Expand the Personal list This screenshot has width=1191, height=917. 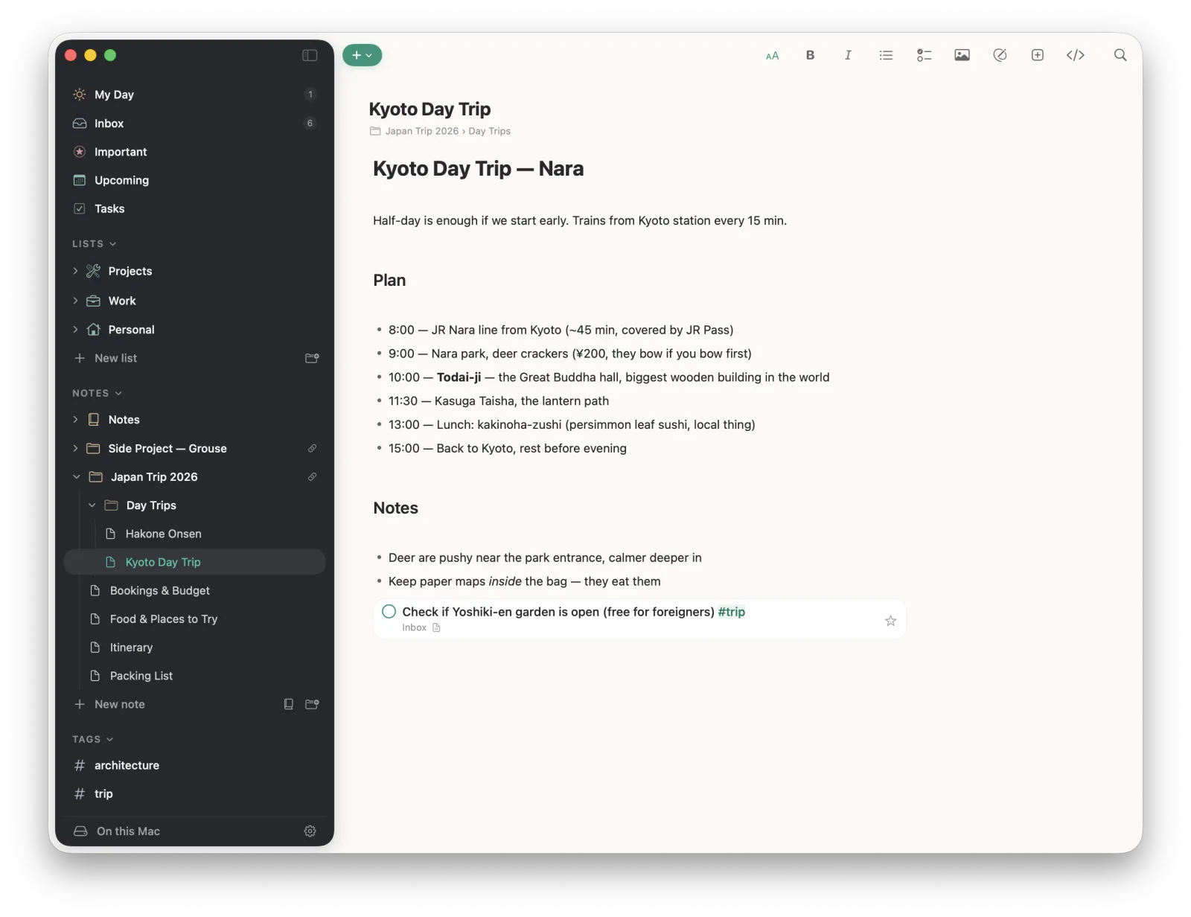[x=75, y=329]
